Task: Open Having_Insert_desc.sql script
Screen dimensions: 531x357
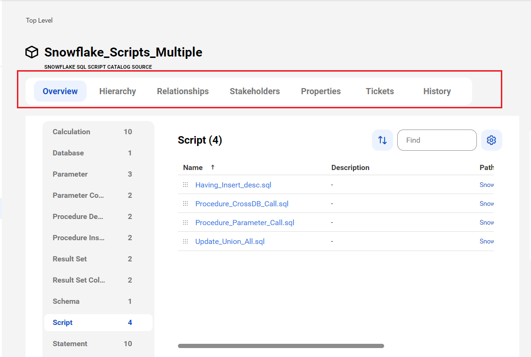Action: 233,185
